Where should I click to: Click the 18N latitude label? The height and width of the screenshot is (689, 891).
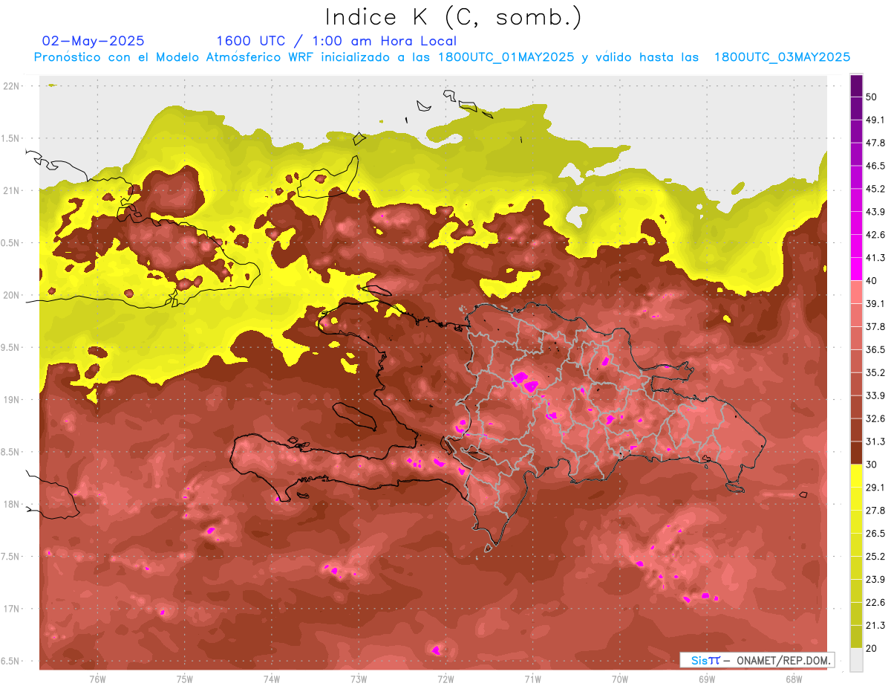(x=13, y=504)
